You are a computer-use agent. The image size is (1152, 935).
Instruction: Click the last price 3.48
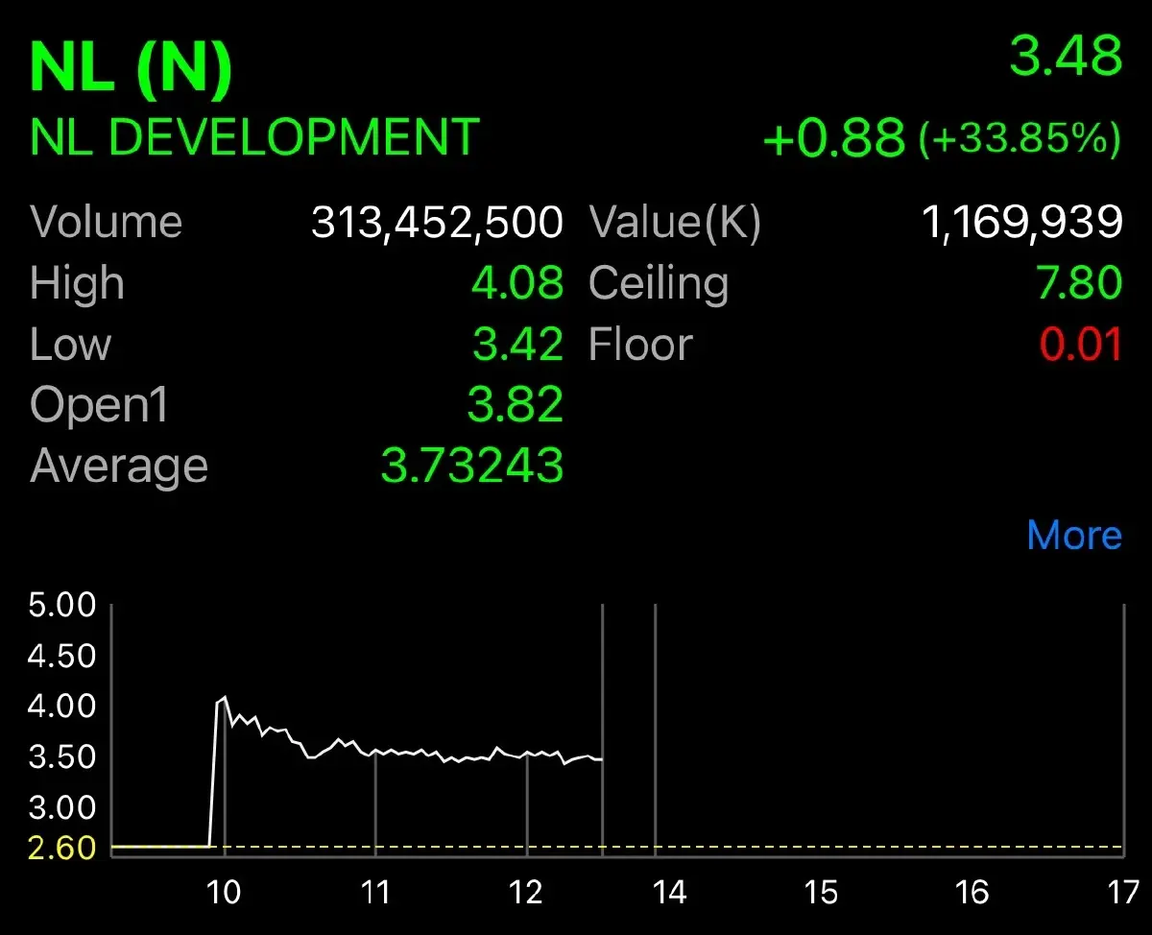(1066, 56)
